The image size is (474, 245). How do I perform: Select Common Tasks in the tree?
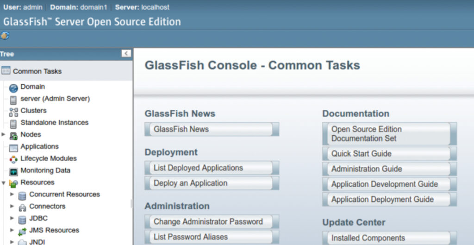pos(37,71)
